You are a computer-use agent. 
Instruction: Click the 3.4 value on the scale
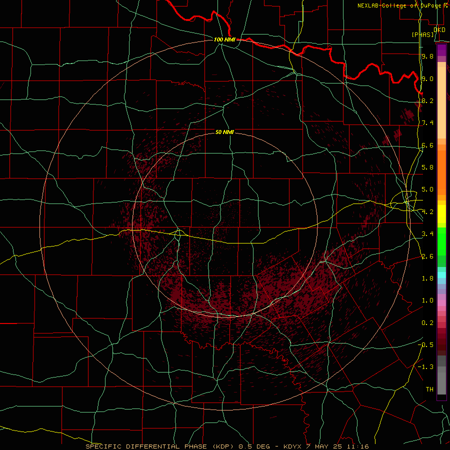click(x=427, y=234)
